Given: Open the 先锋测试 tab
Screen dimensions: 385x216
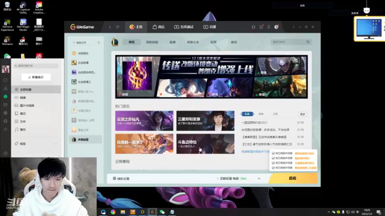Looking at the screenshot, I should point(184,27).
